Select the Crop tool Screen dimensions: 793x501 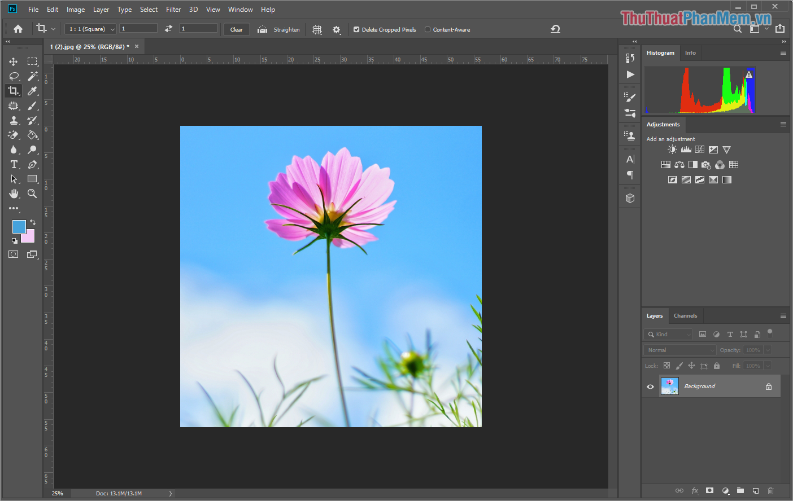tap(14, 90)
